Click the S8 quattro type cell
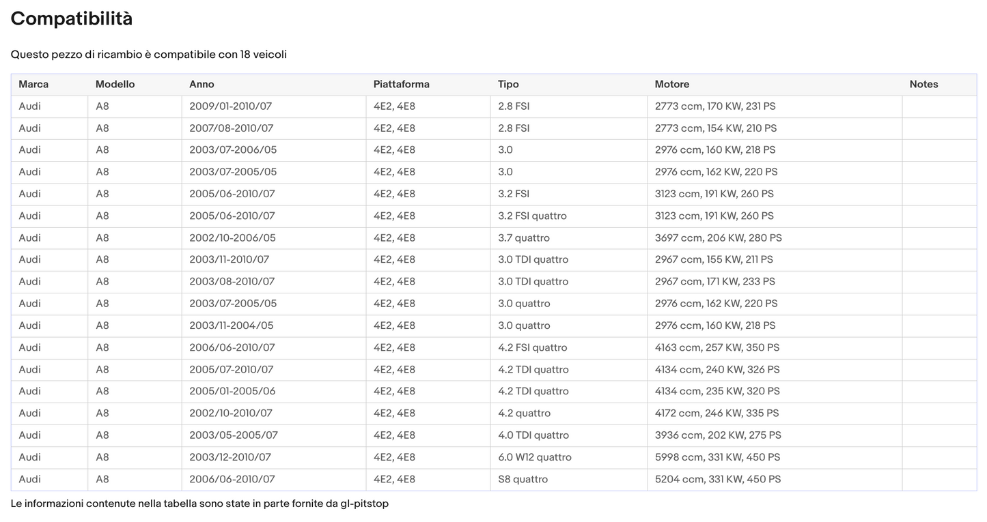This screenshot has height=522, width=987. (x=523, y=479)
